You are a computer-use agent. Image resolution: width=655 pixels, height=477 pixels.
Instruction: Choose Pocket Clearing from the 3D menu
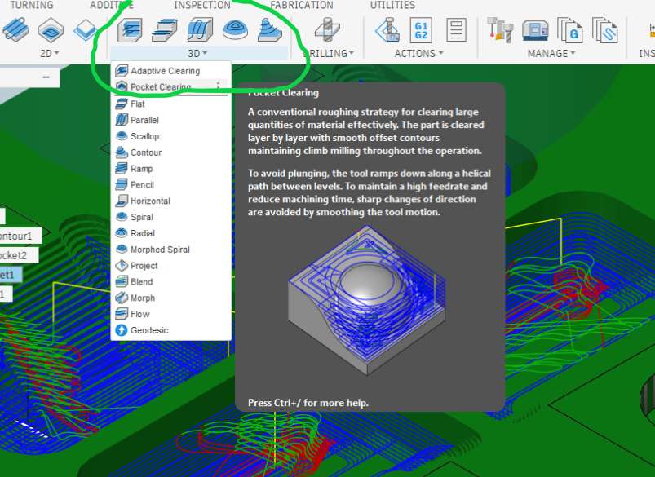point(170,86)
